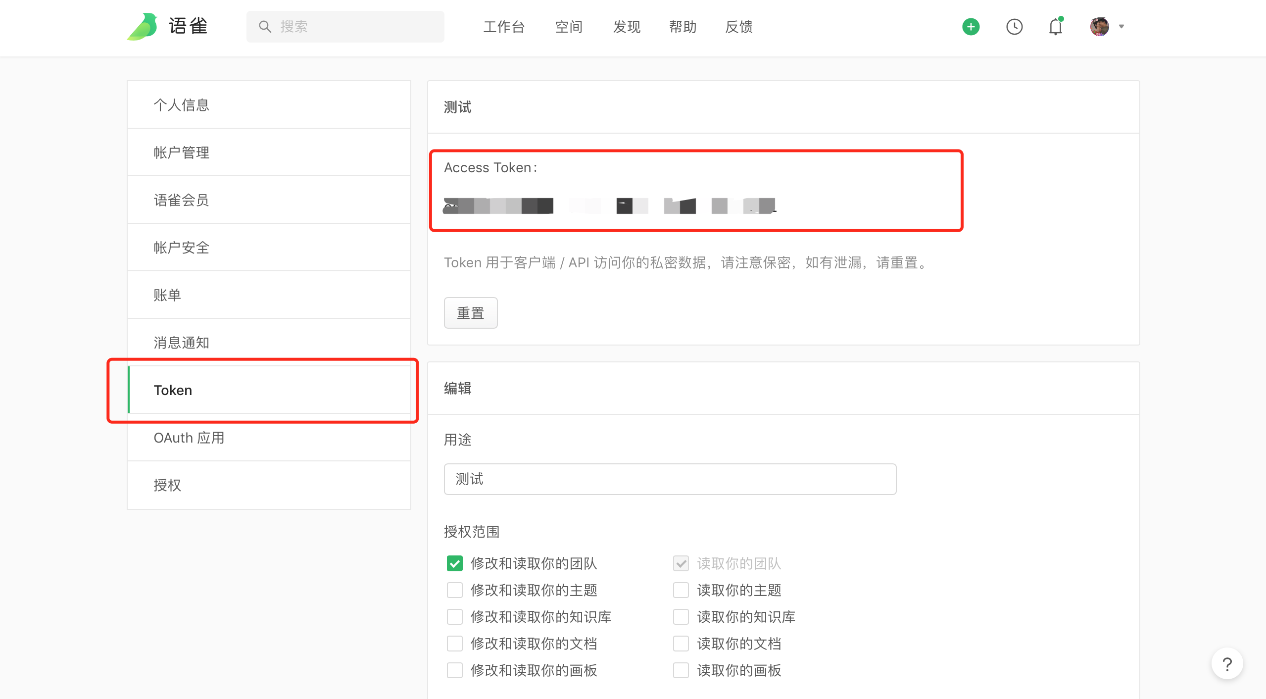
Task: Open 反馈 in top navigation
Action: (739, 27)
